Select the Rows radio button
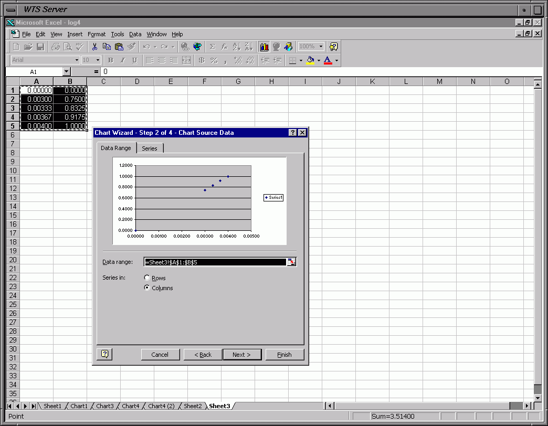 (x=147, y=278)
